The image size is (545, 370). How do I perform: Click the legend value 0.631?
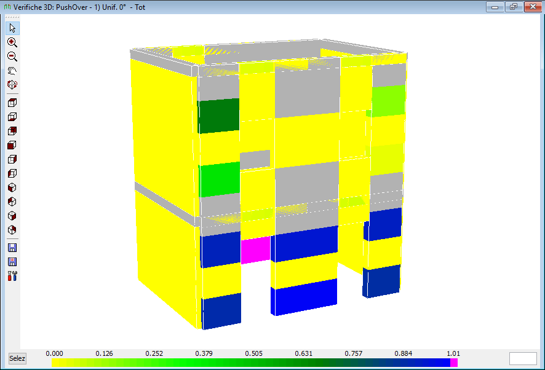[x=303, y=353]
